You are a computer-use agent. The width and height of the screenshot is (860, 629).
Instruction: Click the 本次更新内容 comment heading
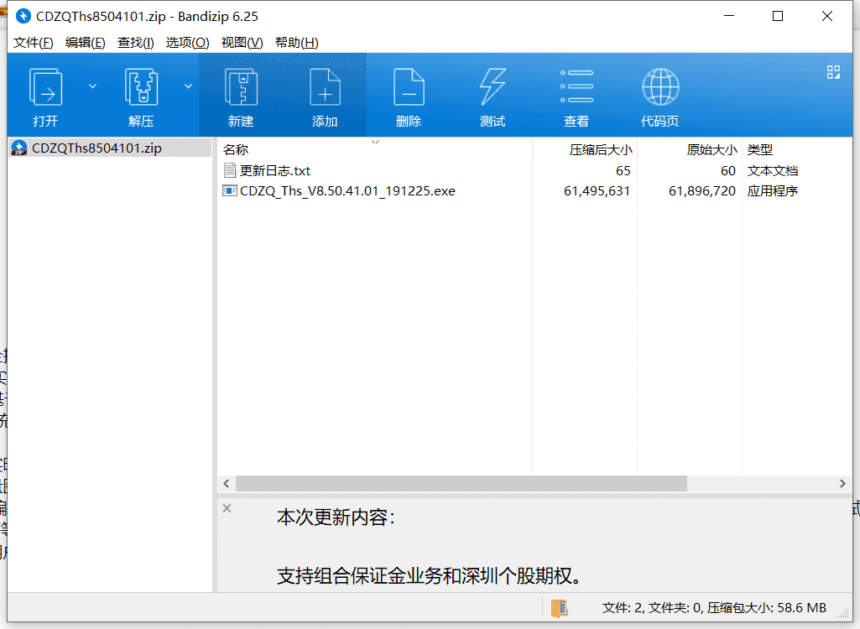click(336, 517)
